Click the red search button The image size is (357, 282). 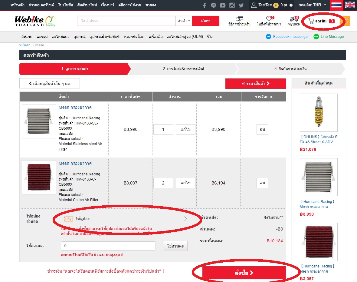click(x=206, y=21)
